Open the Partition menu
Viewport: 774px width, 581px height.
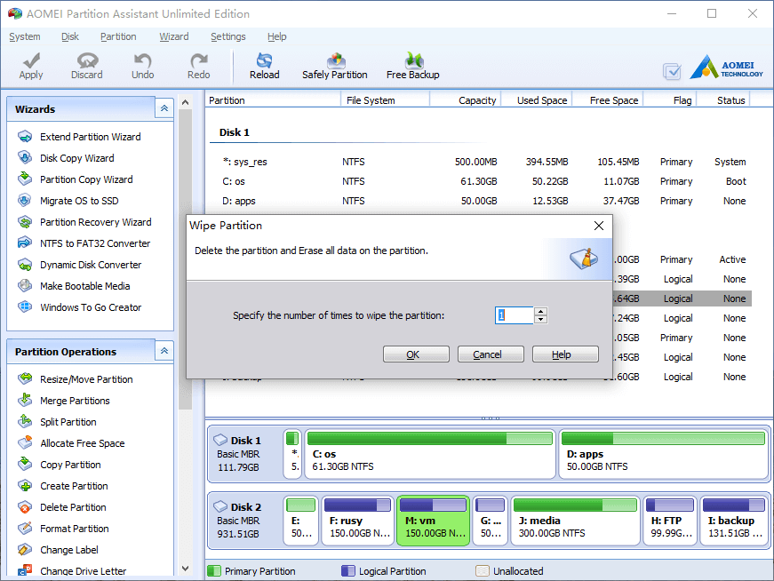pos(118,36)
